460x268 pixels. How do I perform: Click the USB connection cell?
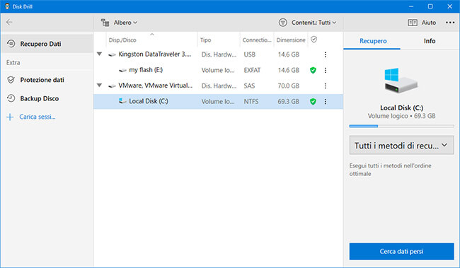click(249, 54)
